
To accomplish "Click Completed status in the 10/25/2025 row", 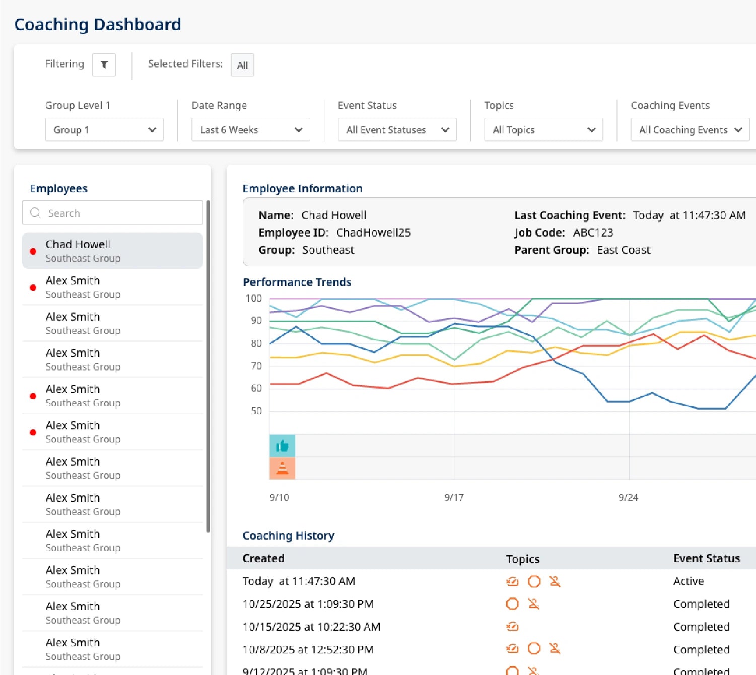I will [701, 604].
